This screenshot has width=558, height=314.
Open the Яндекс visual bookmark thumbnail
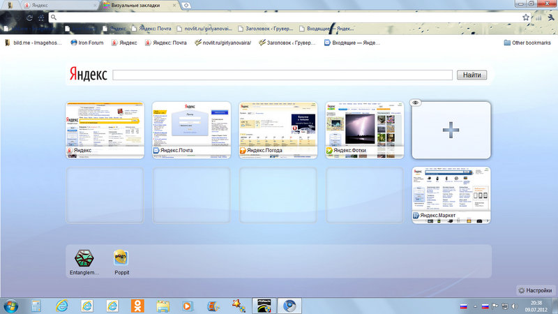[x=105, y=130]
